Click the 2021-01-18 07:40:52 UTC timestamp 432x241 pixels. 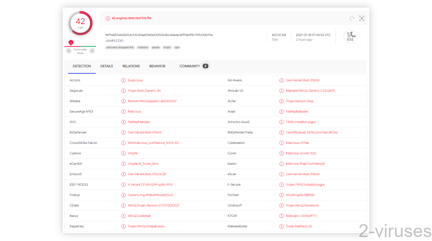[x=313, y=35]
